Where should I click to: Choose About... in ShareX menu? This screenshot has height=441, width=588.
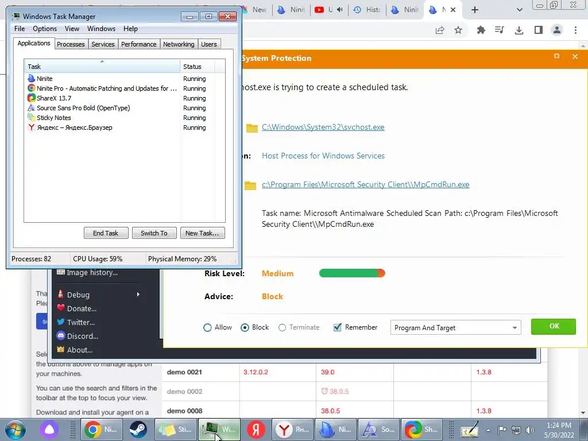click(x=79, y=350)
